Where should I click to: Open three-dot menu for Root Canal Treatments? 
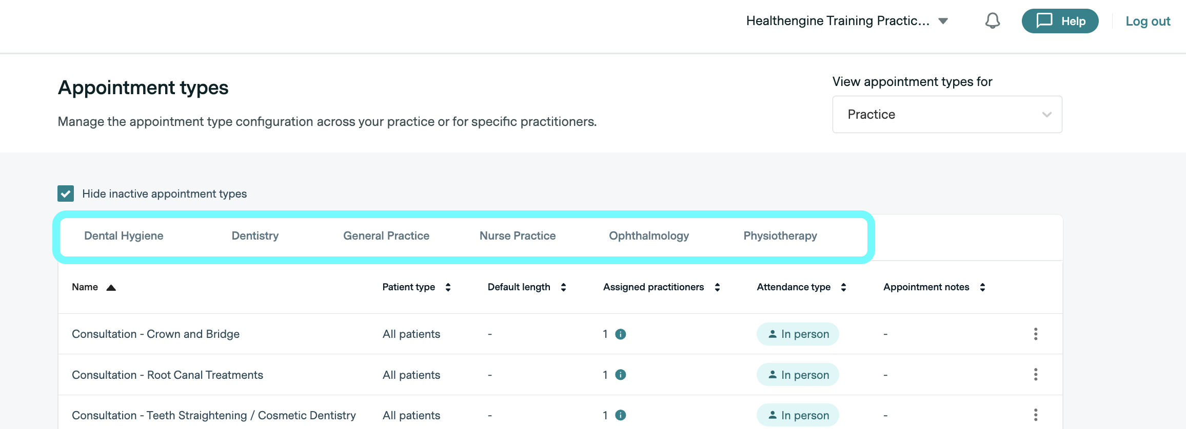coord(1036,375)
